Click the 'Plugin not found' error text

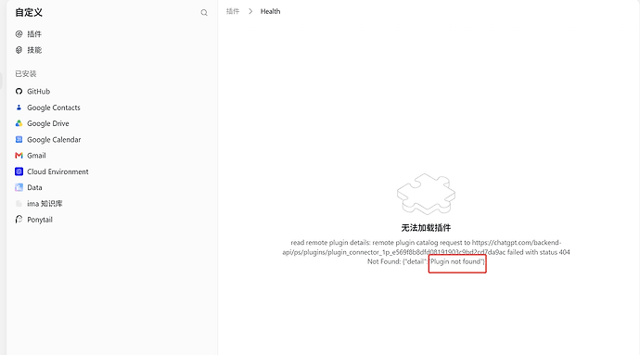(456, 261)
